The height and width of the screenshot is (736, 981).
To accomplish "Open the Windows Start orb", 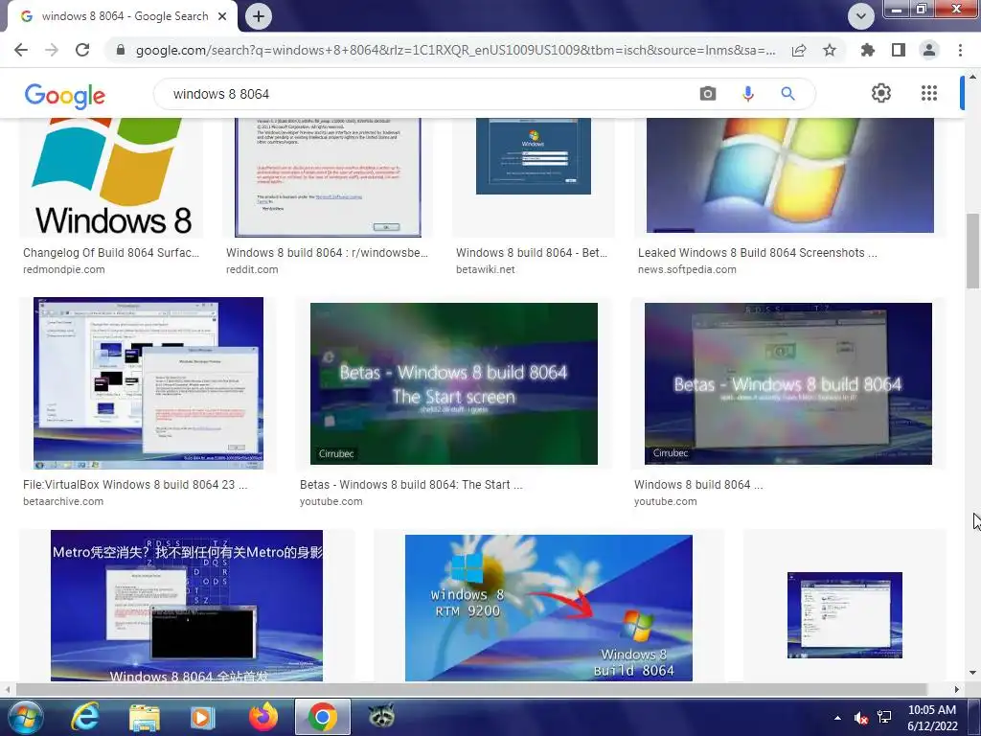I will click(25, 717).
